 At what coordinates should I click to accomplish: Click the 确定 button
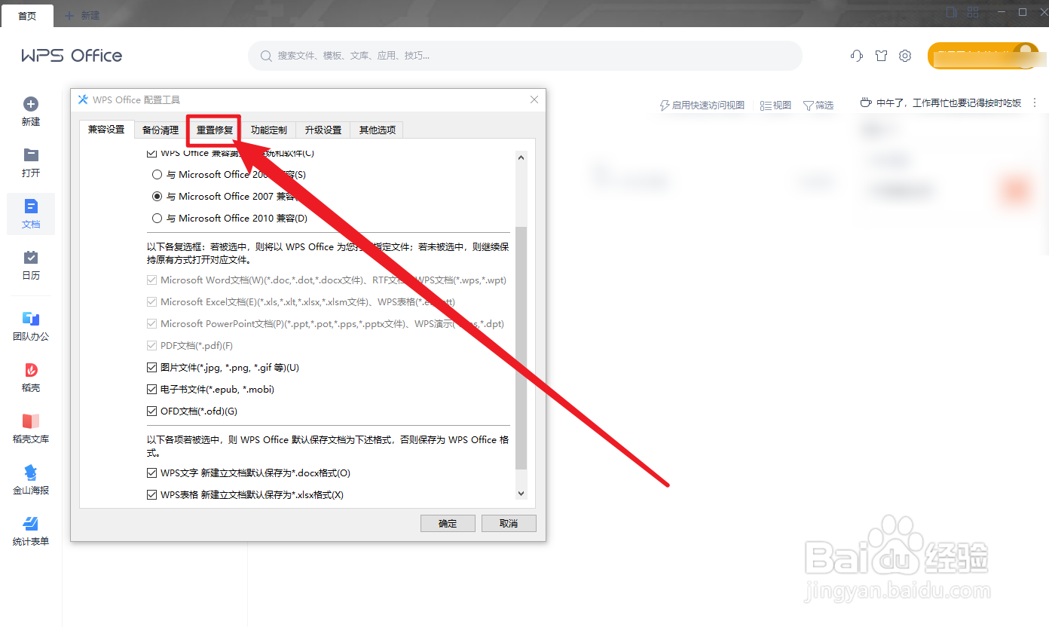coord(448,523)
